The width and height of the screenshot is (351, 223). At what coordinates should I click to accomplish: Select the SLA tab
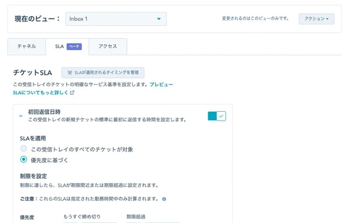click(x=67, y=46)
